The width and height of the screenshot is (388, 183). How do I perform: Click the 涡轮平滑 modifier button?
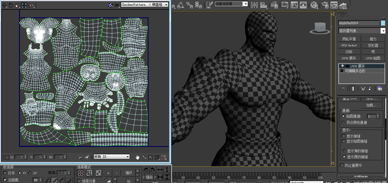point(349,39)
